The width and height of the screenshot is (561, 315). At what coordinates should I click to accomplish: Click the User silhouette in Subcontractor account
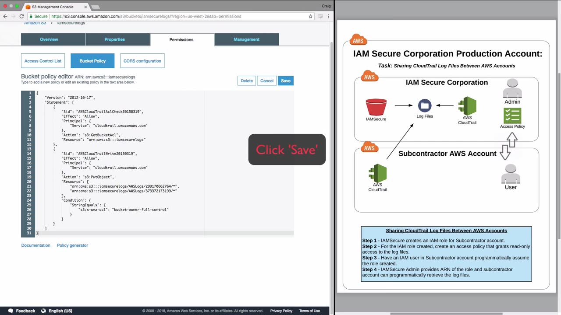coord(511,174)
